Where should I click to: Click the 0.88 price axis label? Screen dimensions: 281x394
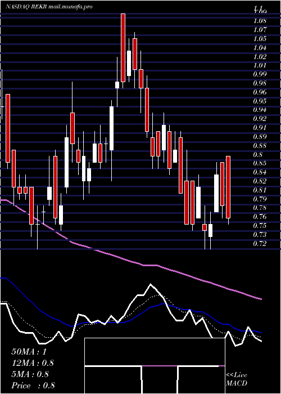coord(260,145)
